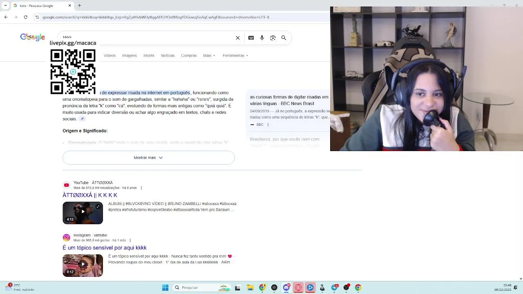Open more options for the Instagram result
The height and width of the screenshot is (294, 523).
pos(130,241)
